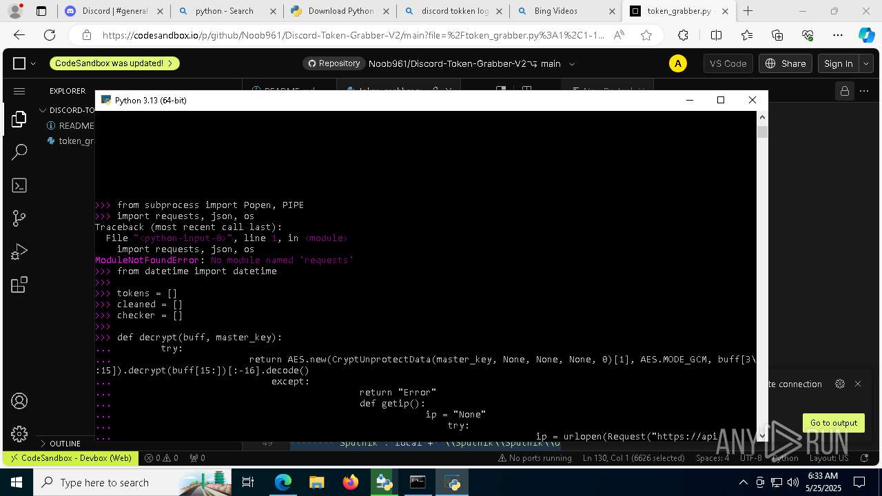Click the Ln 130, Col 1 status
The image size is (882, 496).
pyautogui.click(x=633, y=458)
